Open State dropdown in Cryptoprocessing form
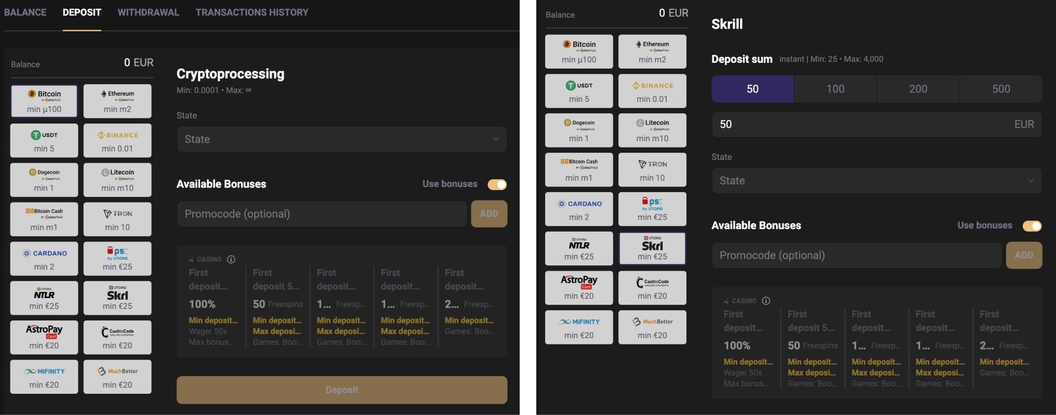 (x=341, y=139)
